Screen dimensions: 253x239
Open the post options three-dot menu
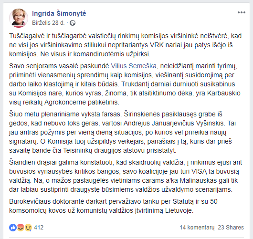tap(242, 12)
